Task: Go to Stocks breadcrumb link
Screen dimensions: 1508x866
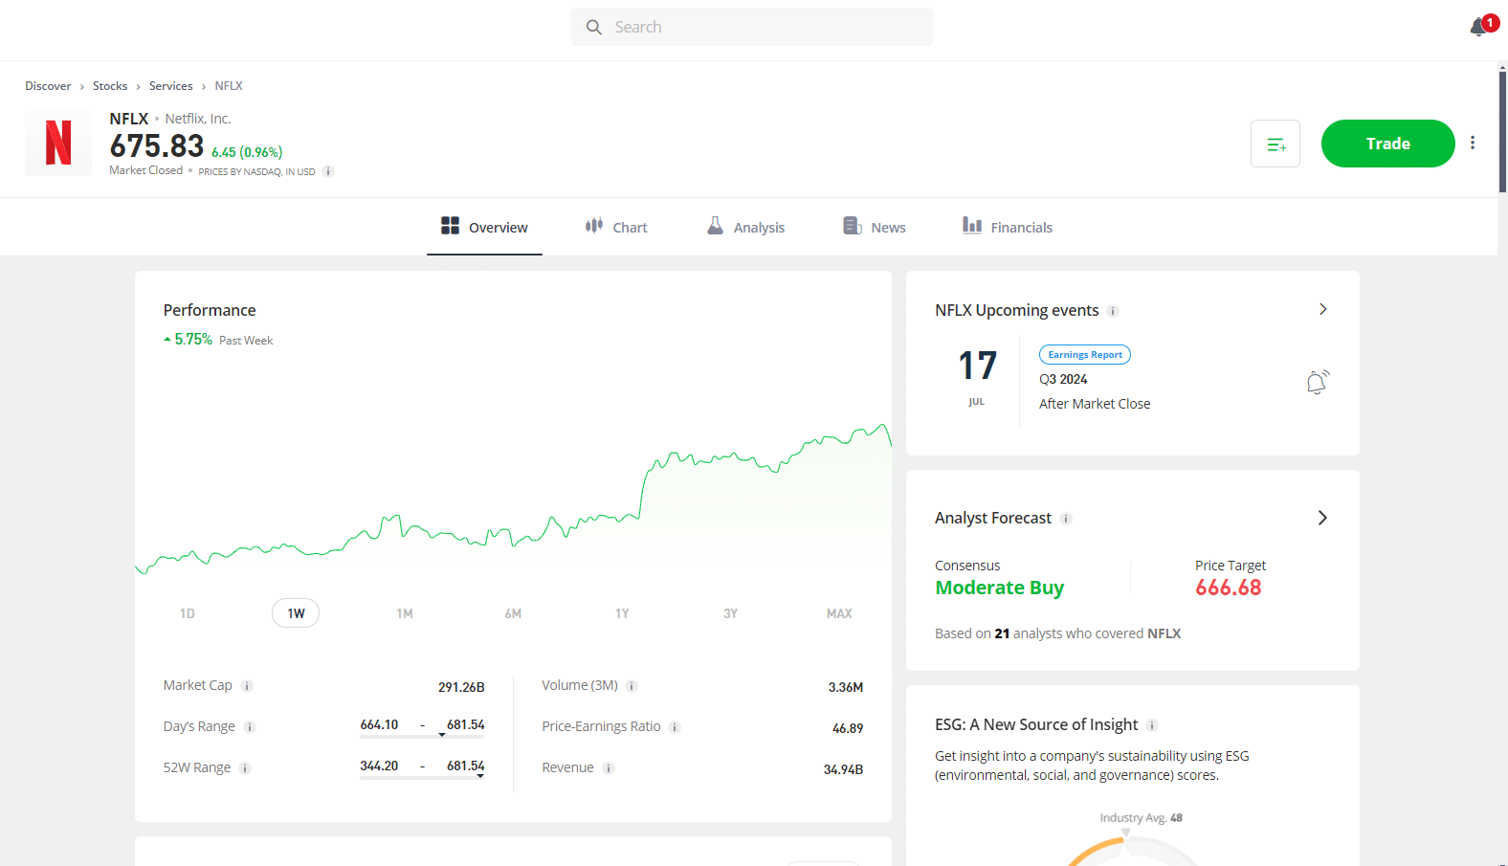Action: 110,86
